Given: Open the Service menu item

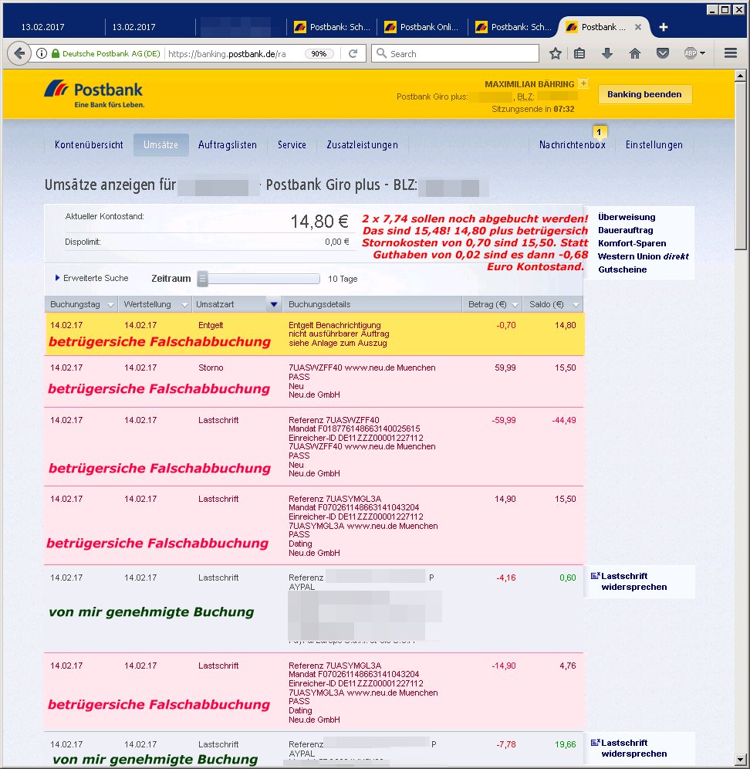Looking at the screenshot, I should (x=292, y=144).
